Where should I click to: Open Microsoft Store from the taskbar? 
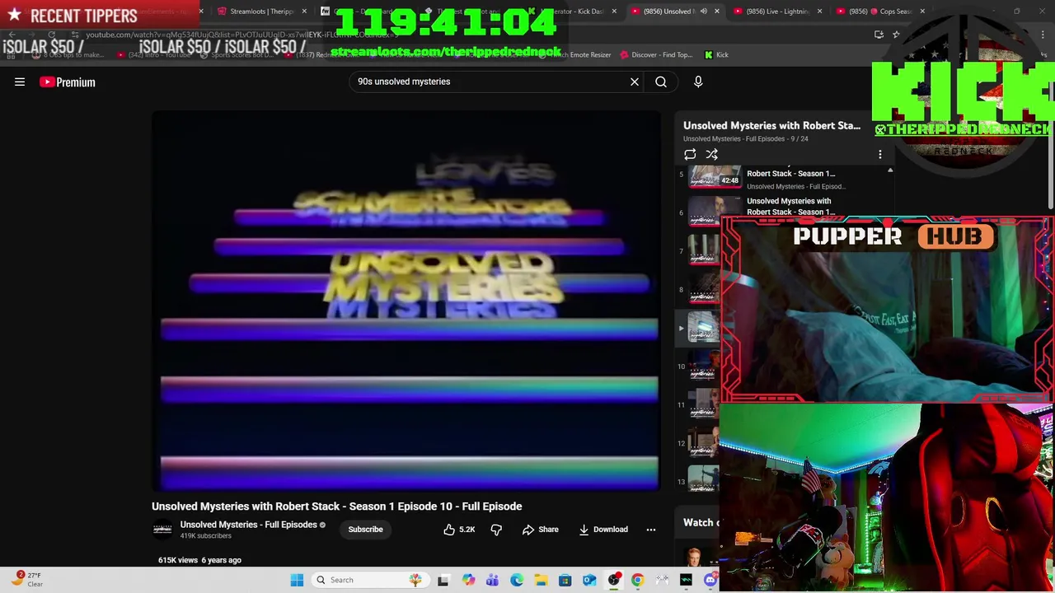pyautogui.click(x=565, y=580)
